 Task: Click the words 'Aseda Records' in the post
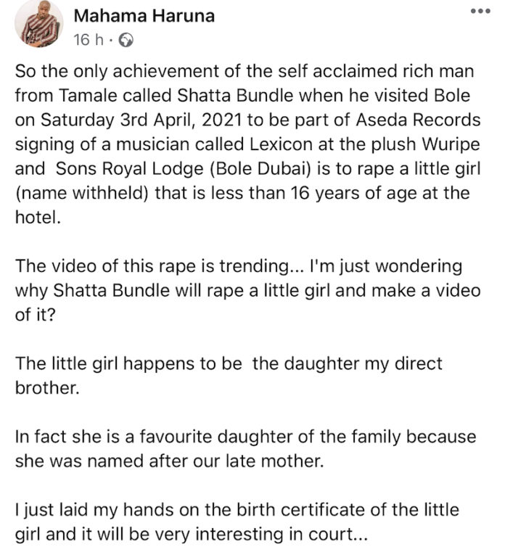point(418,120)
